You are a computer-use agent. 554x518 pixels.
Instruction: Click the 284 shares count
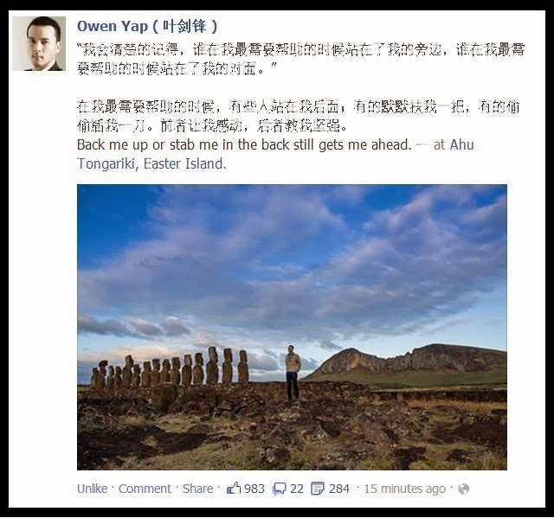(339, 489)
